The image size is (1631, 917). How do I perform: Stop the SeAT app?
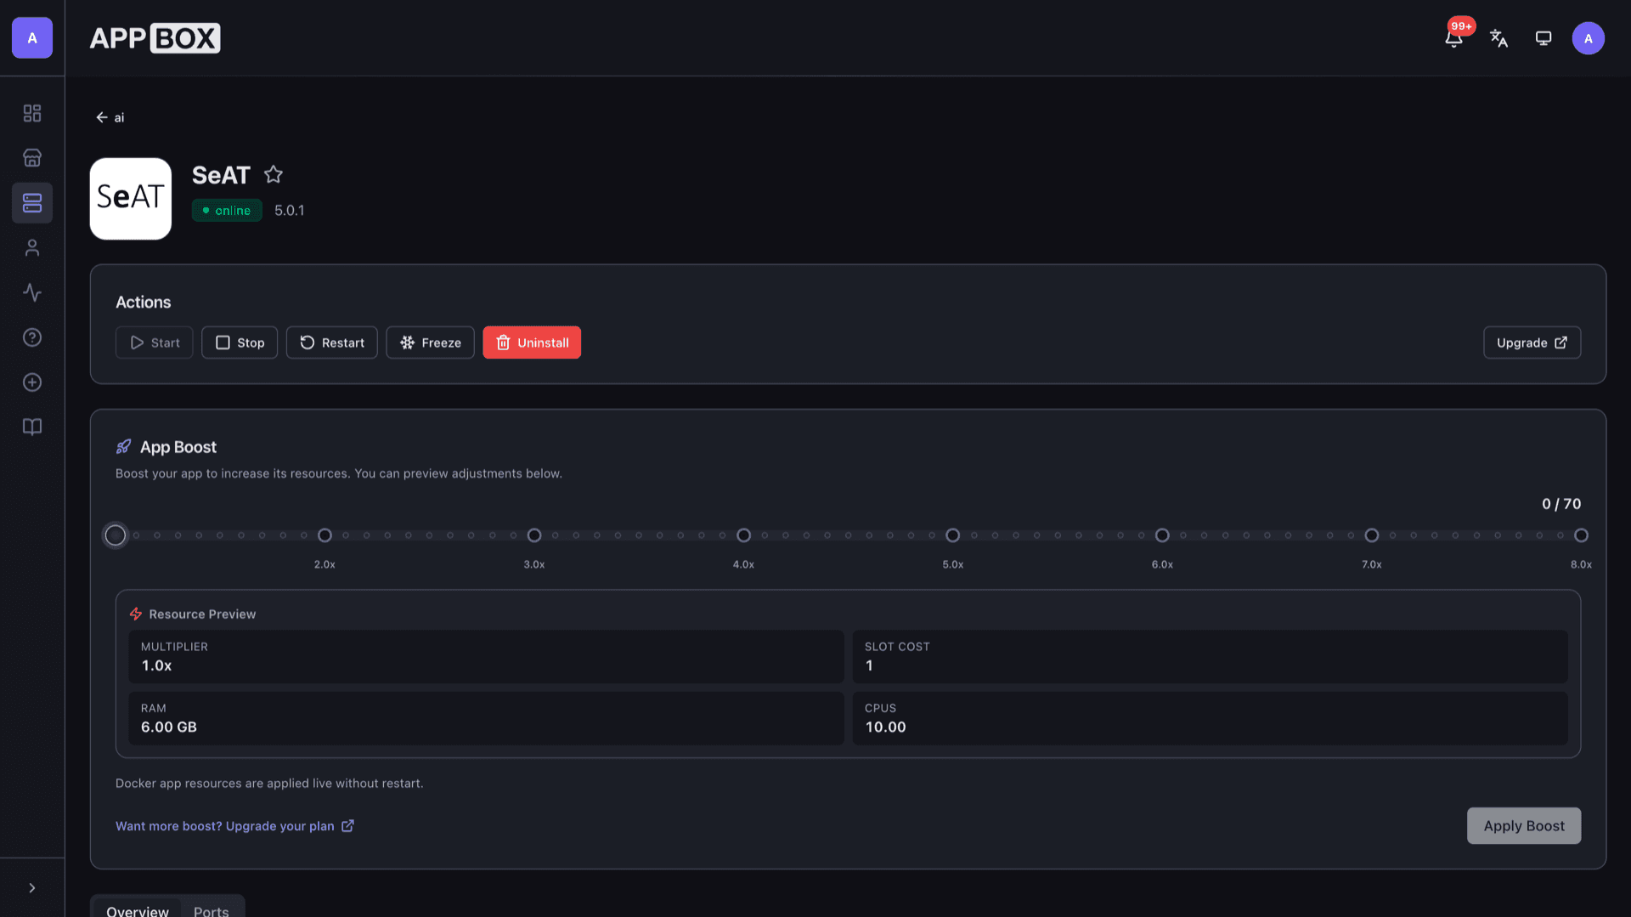point(240,342)
